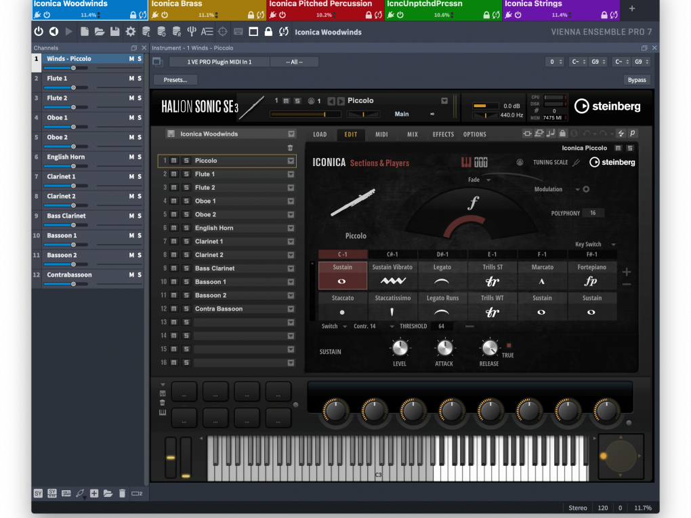Mute the Flute 1 channel

point(131,78)
